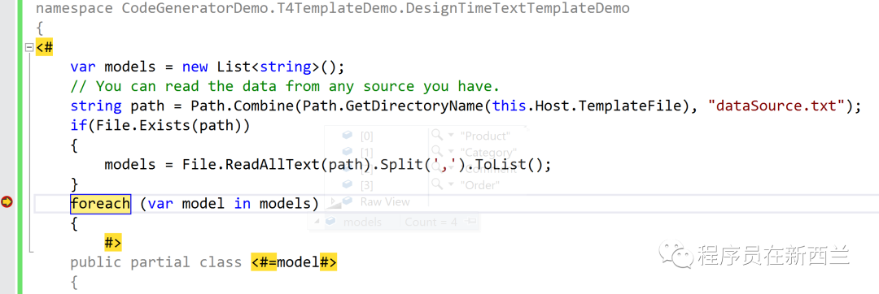The image size is (879, 294).
Task: Open visualizer dropdown arrow beside "Order"
Action: coord(451,184)
